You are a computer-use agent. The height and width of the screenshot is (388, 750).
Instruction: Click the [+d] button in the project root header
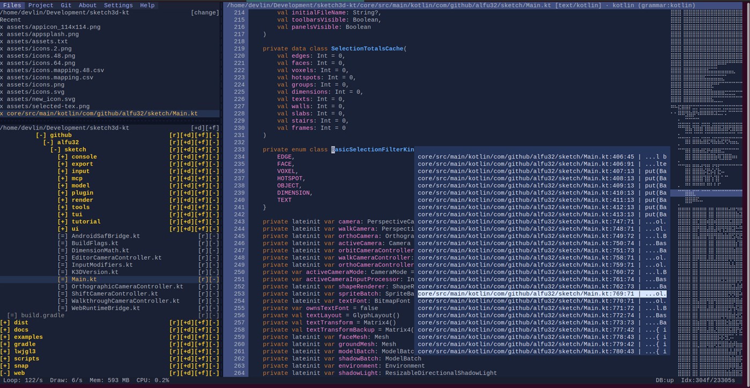point(198,128)
